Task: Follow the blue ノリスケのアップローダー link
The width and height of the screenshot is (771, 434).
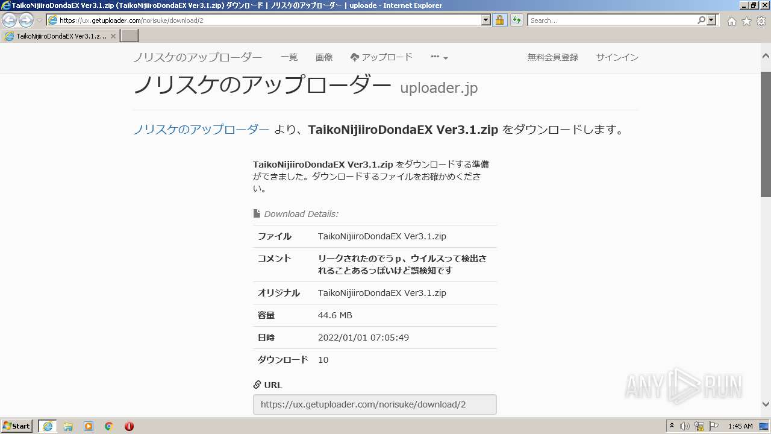Action: (x=201, y=130)
